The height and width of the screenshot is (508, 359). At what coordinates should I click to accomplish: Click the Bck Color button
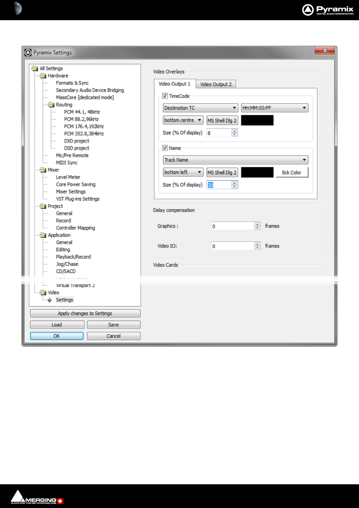coord(292,173)
